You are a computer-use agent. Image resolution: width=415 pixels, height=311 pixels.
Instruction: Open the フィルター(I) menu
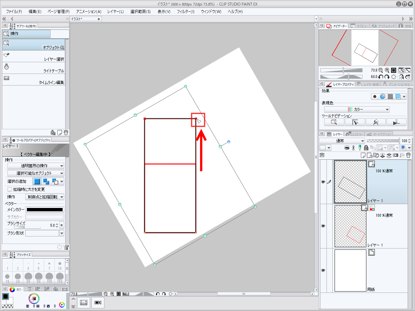tap(185, 11)
